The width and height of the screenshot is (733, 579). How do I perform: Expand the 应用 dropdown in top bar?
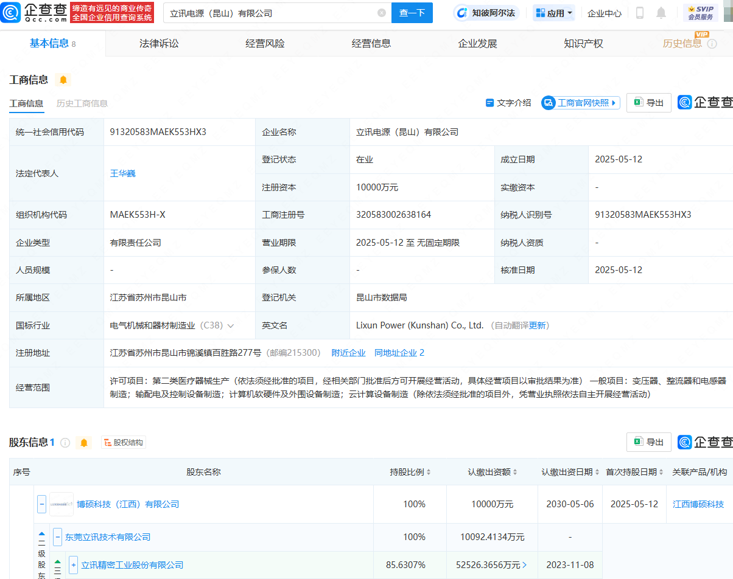point(554,12)
